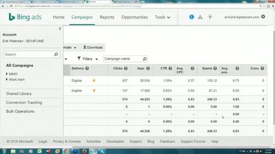275x154 pixels.
Task: Show help for the Impr. column
Action: coord(148,68)
